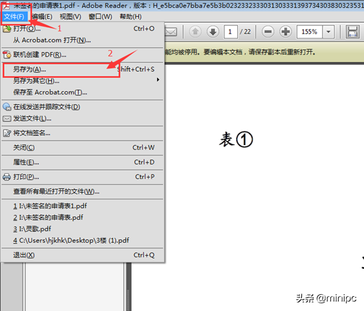Screen dimensions: 364x311
Task: Open recent file 3 I:\灵歌.pdf
Action: point(82,229)
